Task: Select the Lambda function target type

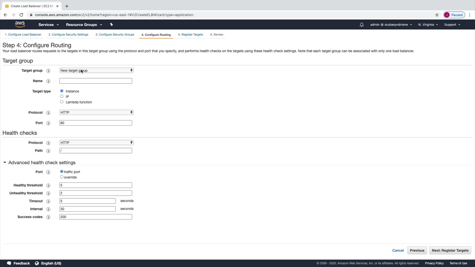Action: 62,102
